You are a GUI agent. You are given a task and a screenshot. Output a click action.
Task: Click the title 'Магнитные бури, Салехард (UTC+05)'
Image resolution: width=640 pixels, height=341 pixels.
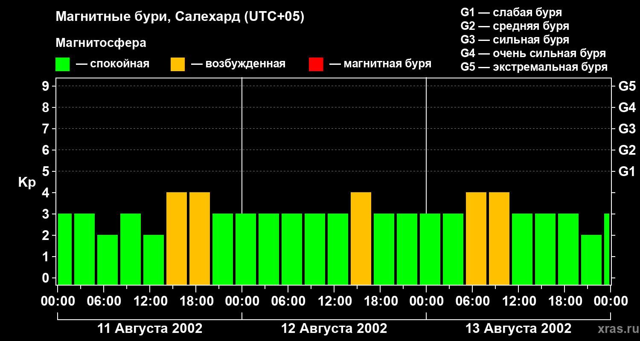pyautogui.click(x=180, y=17)
